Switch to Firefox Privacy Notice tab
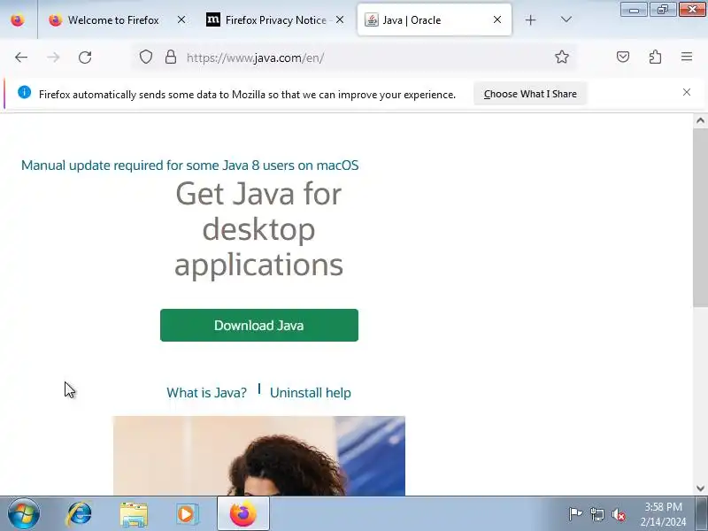The image size is (708, 531). 276,19
